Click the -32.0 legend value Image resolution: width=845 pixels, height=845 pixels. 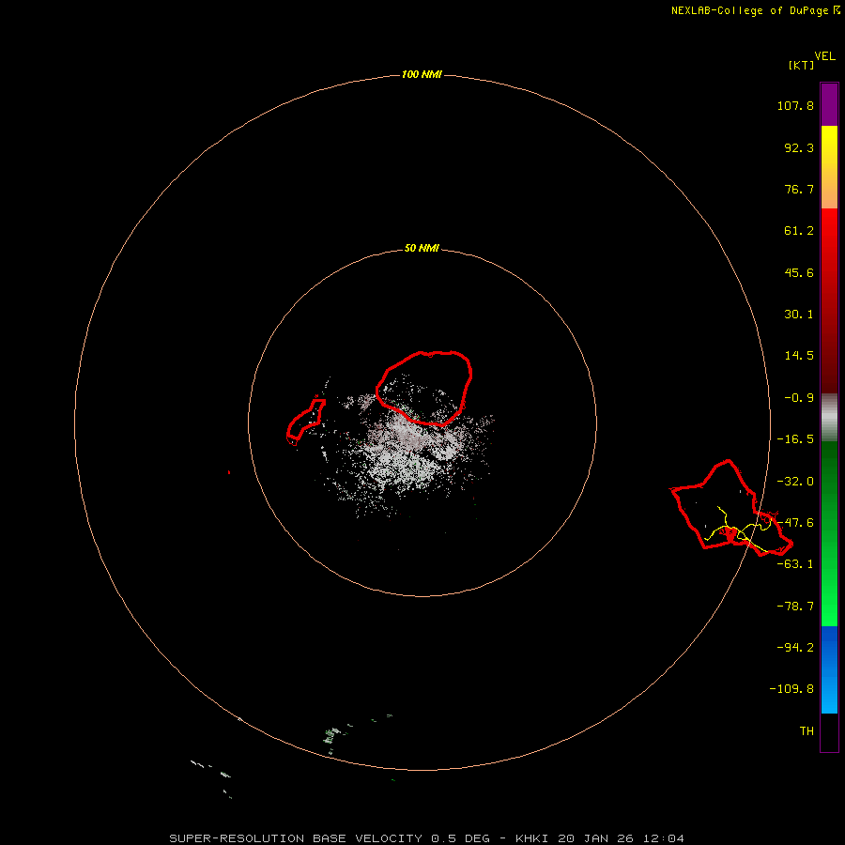795,482
